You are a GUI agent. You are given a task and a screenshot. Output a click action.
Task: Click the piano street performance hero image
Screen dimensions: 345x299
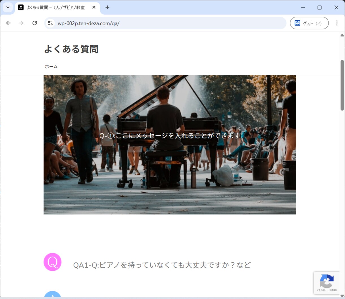tap(170, 145)
